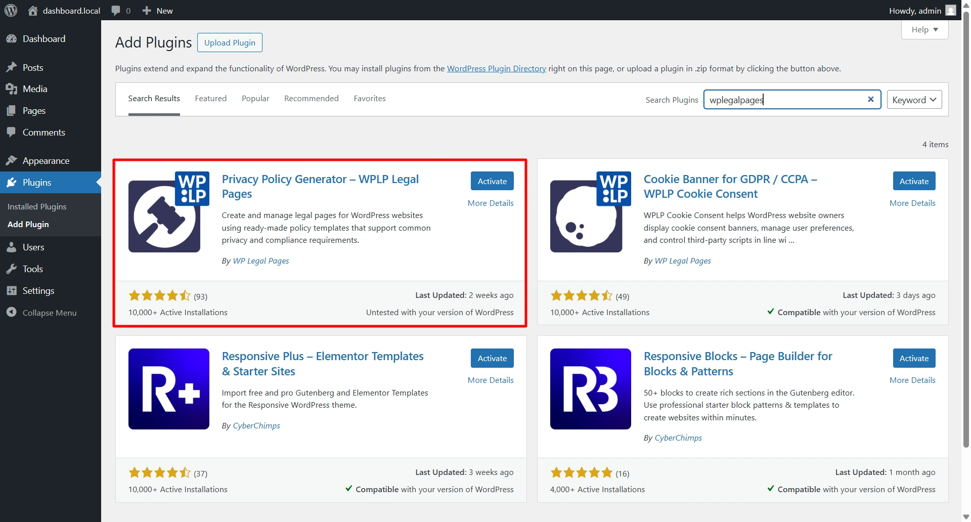Click the Users person icon
The image size is (971, 522).
12,247
